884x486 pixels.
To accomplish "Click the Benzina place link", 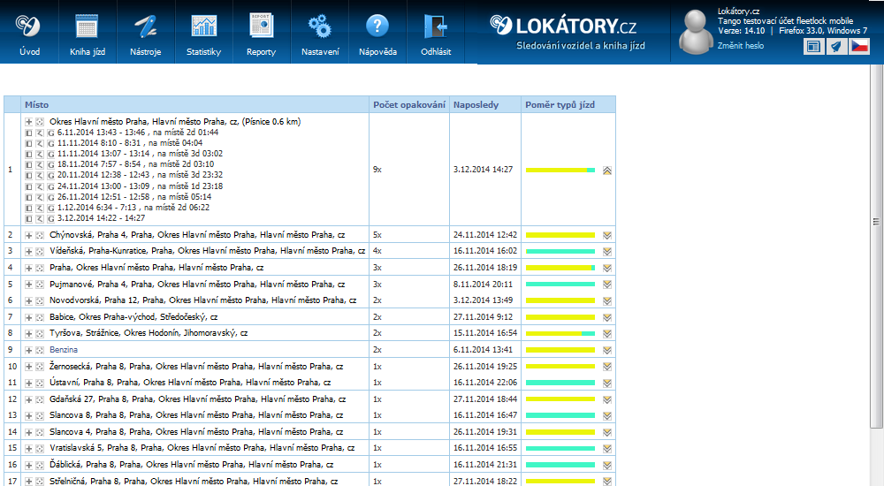I will pos(64,350).
